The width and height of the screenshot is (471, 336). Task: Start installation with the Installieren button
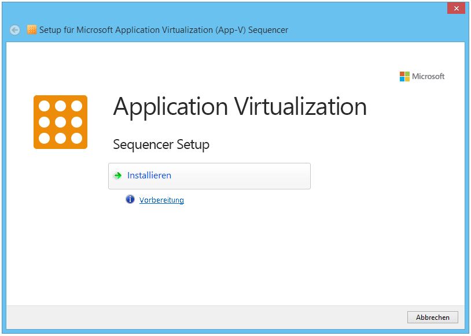209,176
